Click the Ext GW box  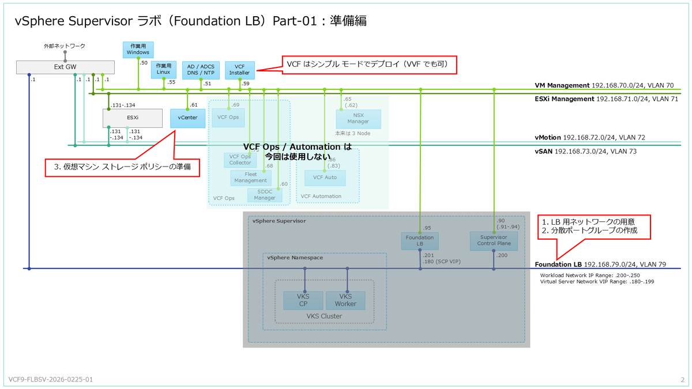[65, 67]
